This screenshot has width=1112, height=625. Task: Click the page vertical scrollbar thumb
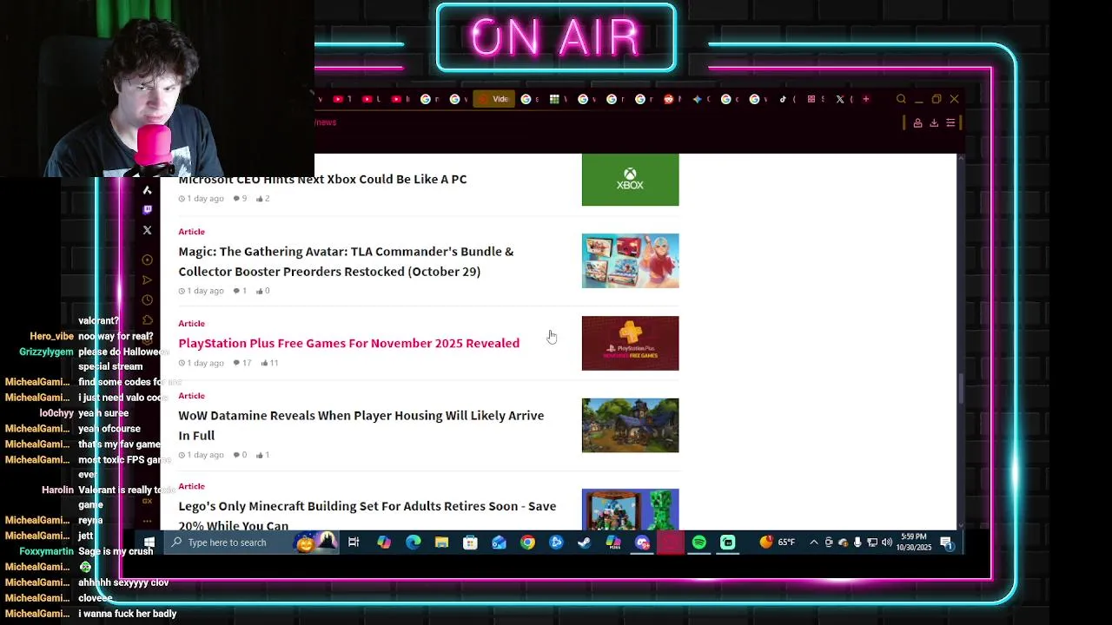960,389
